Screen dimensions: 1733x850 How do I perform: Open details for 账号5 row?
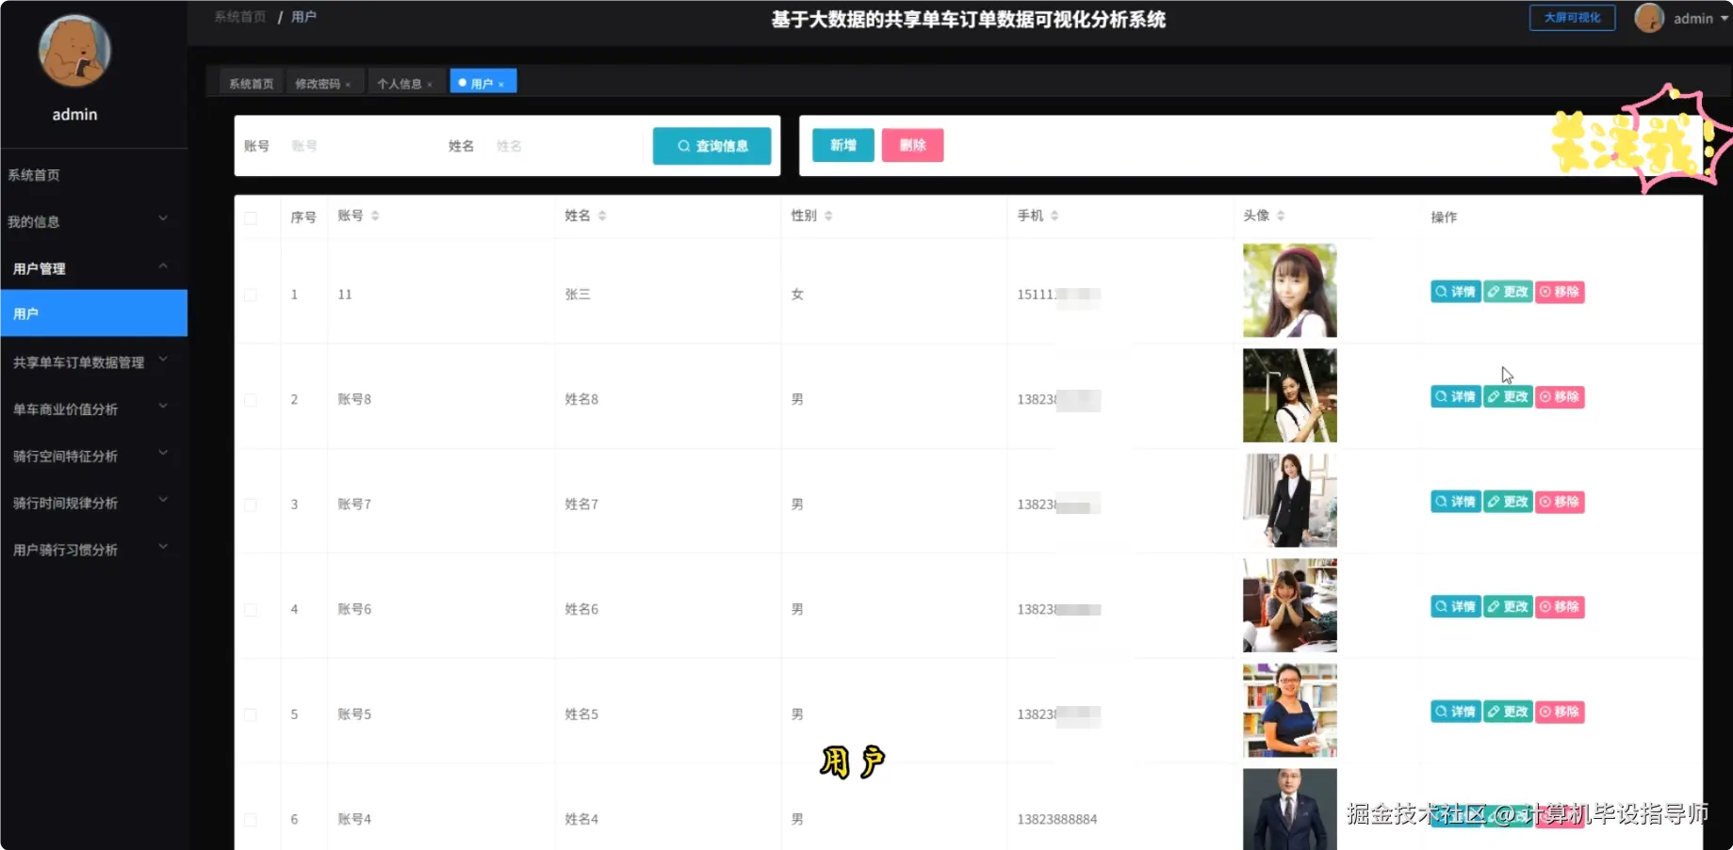(1455, 712)
